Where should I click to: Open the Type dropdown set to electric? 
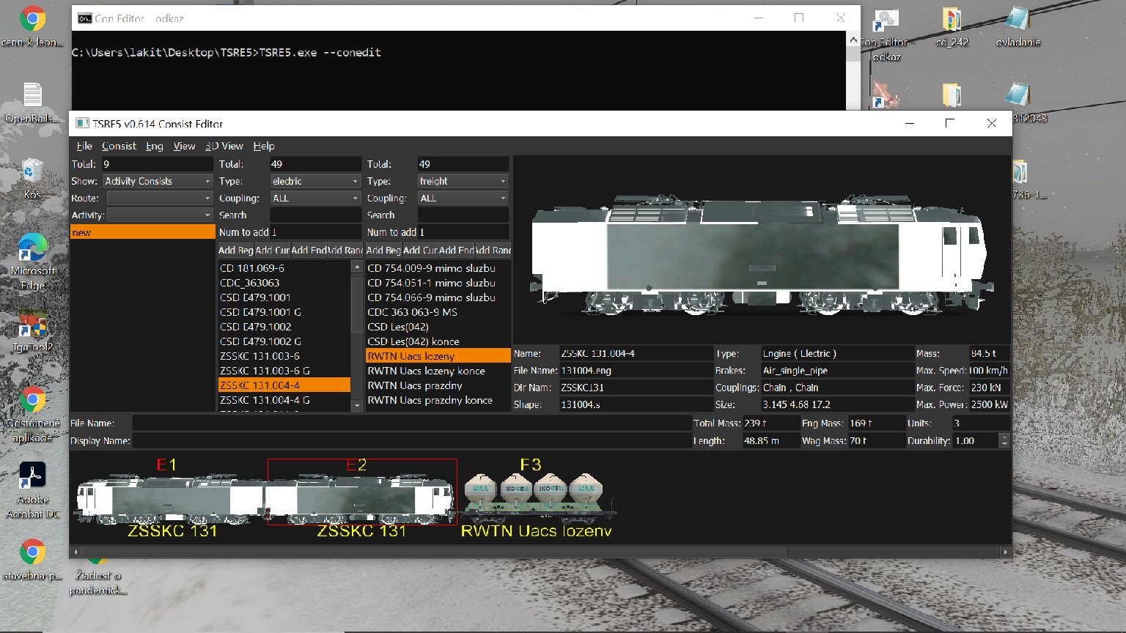point(315,181)
